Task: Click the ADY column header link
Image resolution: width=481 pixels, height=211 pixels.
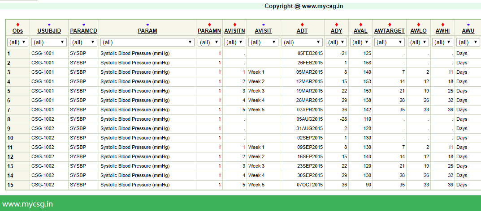Action: (336, 31)
